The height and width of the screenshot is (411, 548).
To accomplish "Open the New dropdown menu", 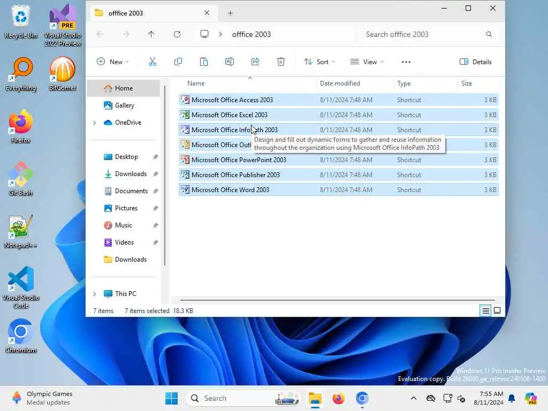I will coord(113,62).
